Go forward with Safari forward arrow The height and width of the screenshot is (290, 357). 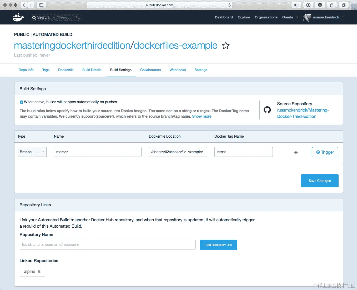click(x=31, y=5)
